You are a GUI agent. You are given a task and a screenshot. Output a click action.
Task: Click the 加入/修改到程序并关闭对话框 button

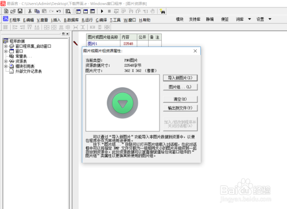coord(180,124)
